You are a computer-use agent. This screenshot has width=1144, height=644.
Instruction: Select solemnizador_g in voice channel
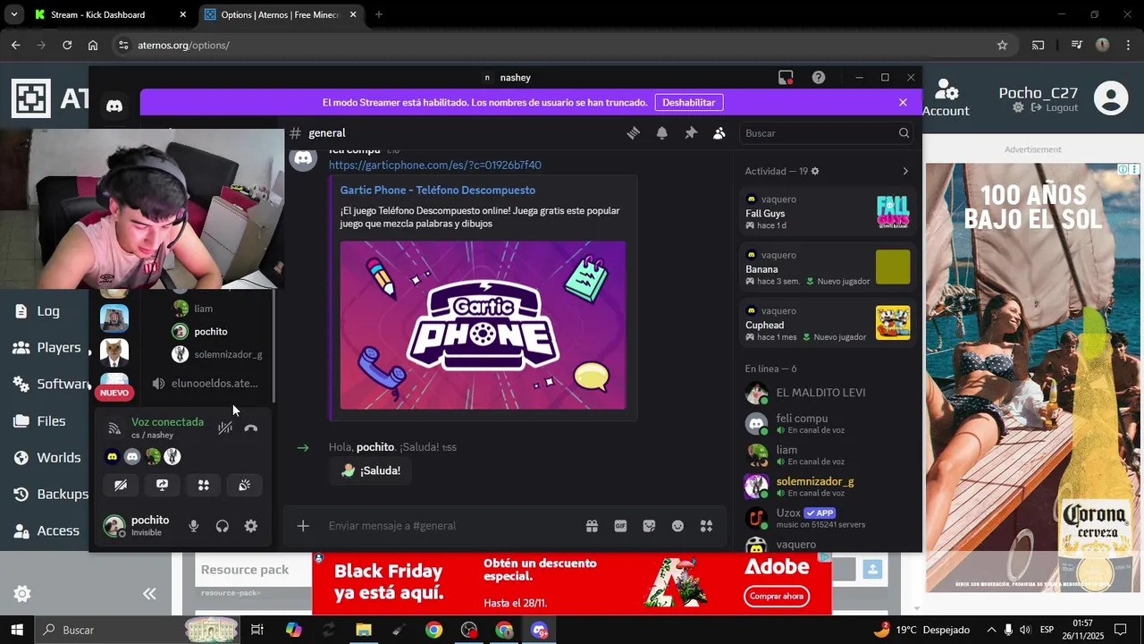[219, 354]
